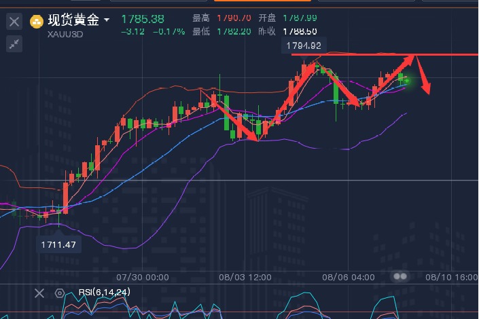Click the RSI(6,14,24) indicator label
Viewport: 479px width, 319px height.
103,293
